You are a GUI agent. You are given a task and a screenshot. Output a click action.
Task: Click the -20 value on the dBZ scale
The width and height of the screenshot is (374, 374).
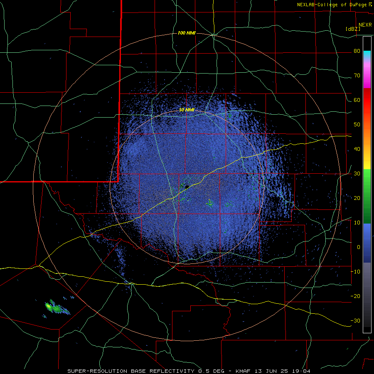coord(355,296)
